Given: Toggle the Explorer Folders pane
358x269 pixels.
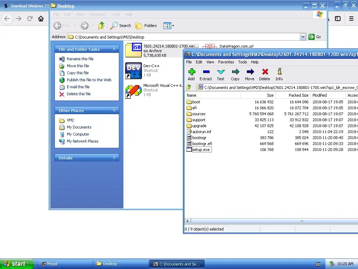Looking at the screenshot, I should (146, 26).
